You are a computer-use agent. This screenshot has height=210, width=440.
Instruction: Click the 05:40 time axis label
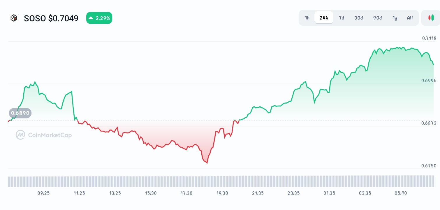[401, 193]
